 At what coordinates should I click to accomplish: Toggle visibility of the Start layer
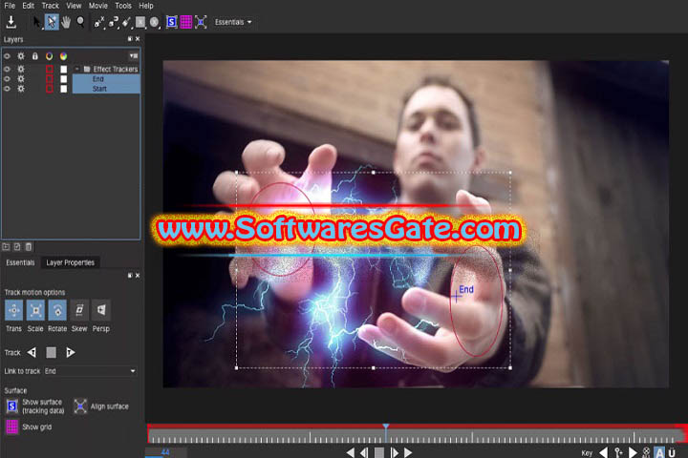point(7,89)
